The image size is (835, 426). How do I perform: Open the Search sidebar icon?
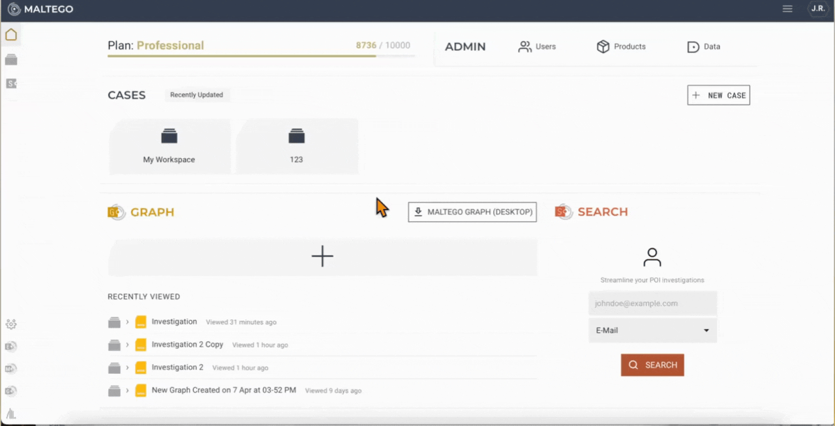[x=11, y=83]
